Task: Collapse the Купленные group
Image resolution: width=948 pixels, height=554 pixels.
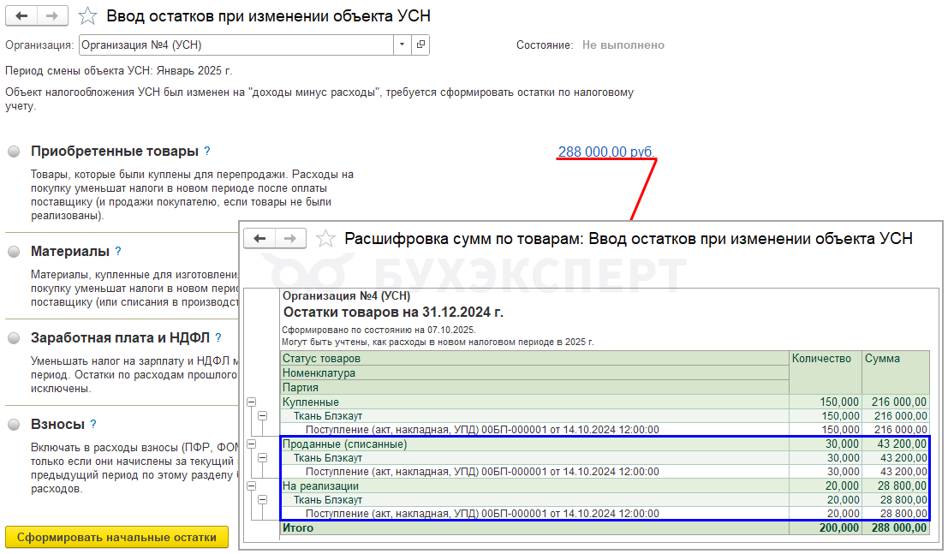Action: pos(252,402)
